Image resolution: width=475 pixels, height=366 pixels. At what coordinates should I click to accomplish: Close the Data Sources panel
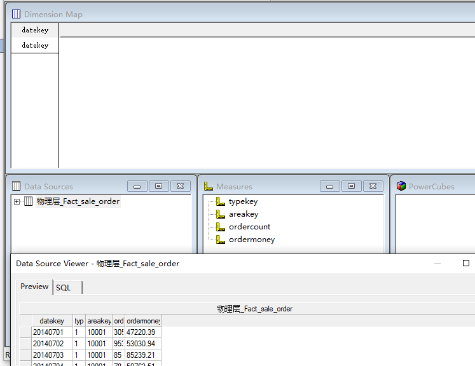coord(181,186)
